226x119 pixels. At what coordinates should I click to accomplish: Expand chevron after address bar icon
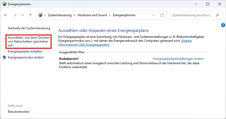(45, 15)
